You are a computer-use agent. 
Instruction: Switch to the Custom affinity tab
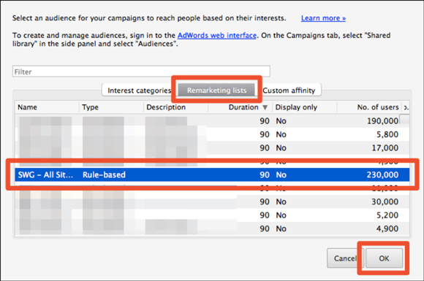pos(289,91)
